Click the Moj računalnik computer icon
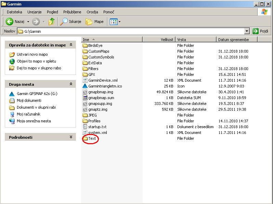 pyautogui.click(x=12, y=114)
